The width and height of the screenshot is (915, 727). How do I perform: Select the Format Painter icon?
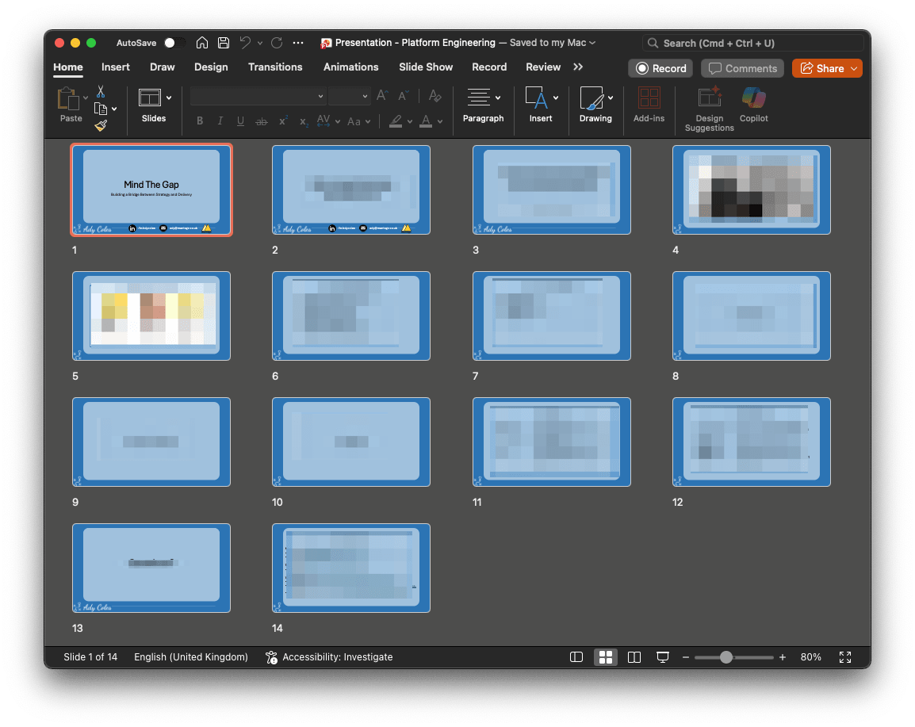(x=101, y=125)
